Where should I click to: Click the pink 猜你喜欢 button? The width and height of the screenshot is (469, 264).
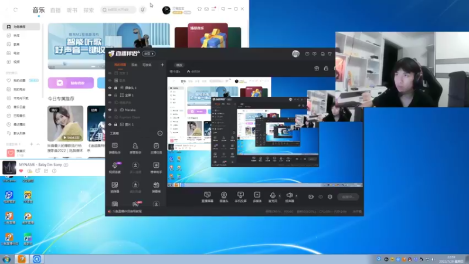tap(71, 83)
